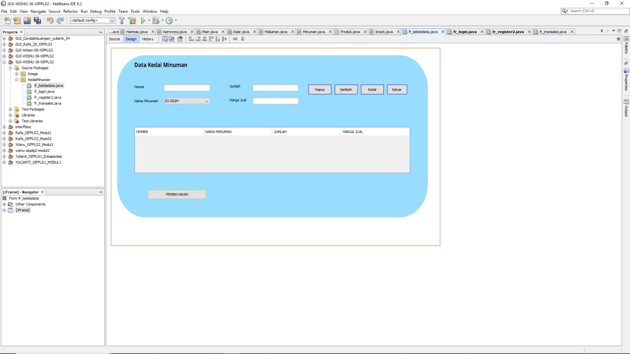
Task: Expand the Test Packages tree node
Action: pyautogui.click(x=11, y=109)
